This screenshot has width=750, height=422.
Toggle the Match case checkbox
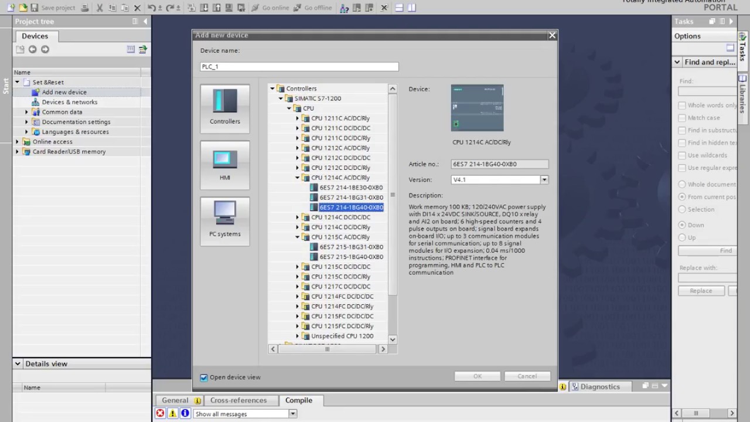tap(682, 118)
